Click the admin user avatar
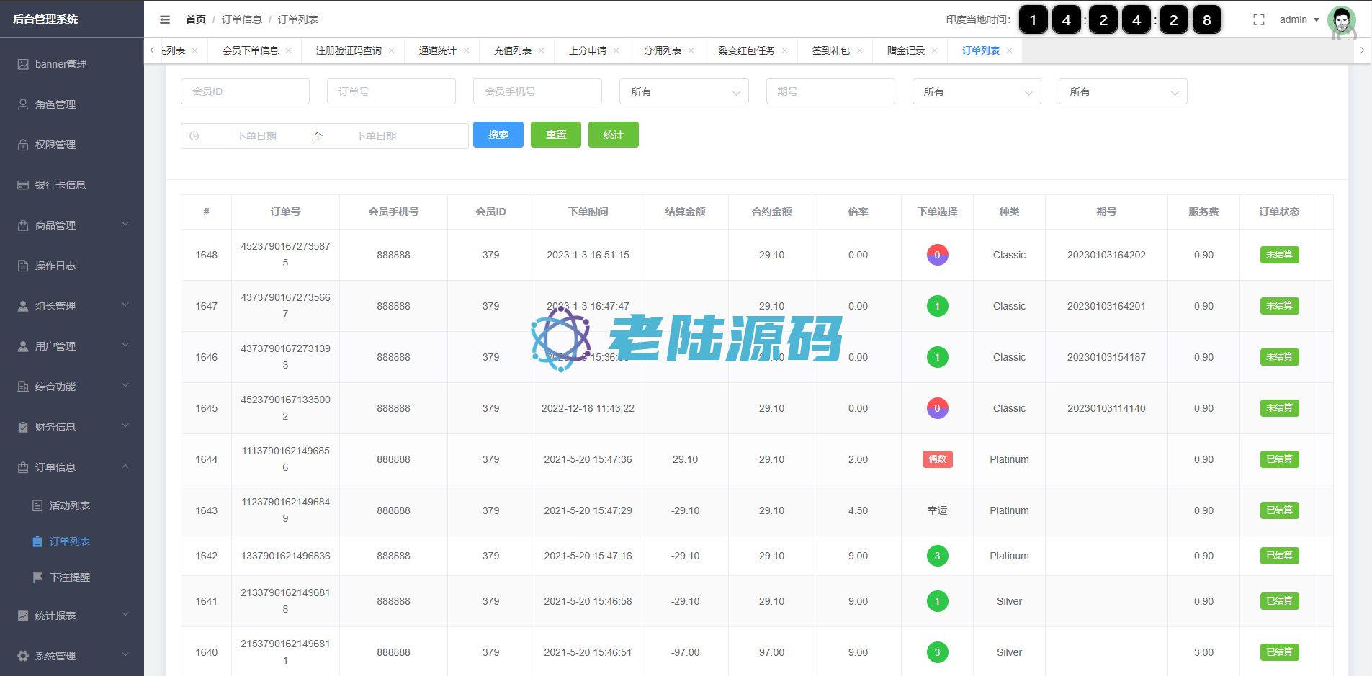 1341,20
